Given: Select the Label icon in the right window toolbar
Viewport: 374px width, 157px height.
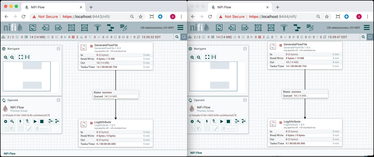Looking at the screenshot, I should pyautogui.click(x=310, y=27).
